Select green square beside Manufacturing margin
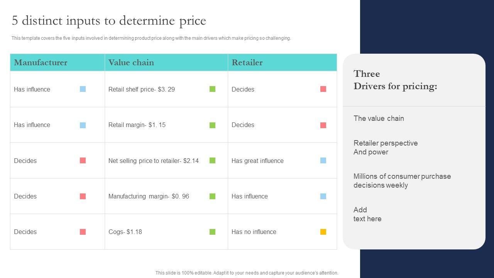Viewport: 494px width, 278px height. (x=212, y=196)
